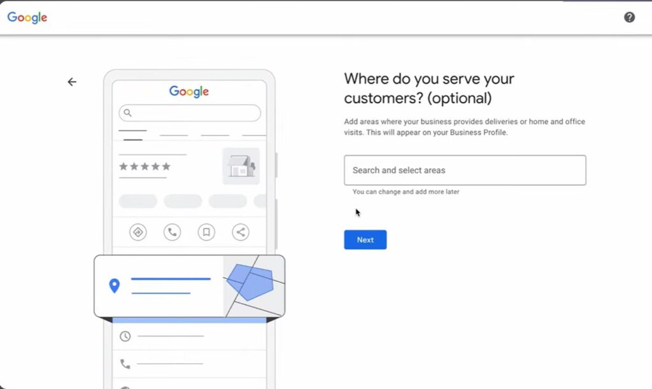Viewport: 652px width, 389px height.
Task: Click the blue location pin in the info card
Action: 115,286
